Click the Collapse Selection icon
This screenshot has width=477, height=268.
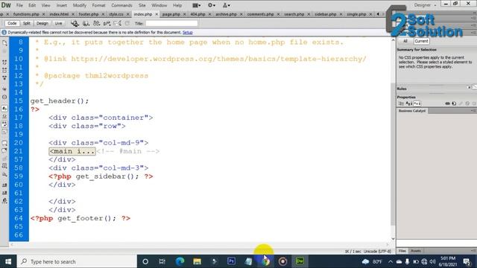coord(4,70)
